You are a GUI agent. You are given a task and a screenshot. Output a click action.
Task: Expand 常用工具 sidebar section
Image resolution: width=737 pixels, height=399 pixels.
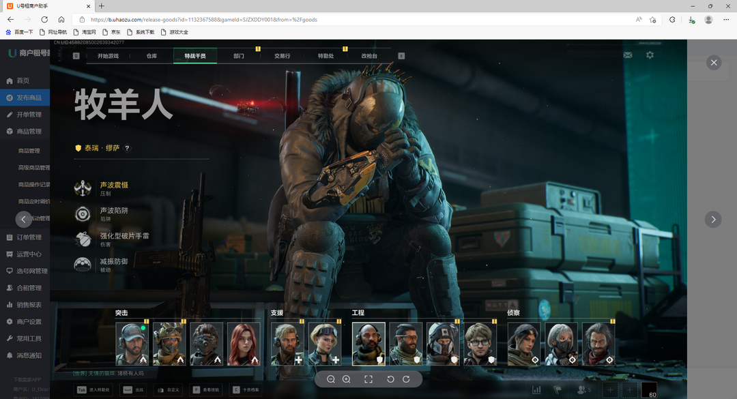point(25,339)
